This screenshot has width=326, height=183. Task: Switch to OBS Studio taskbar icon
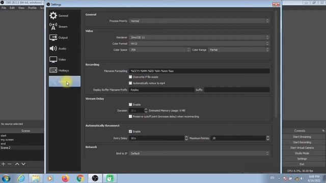95,178
